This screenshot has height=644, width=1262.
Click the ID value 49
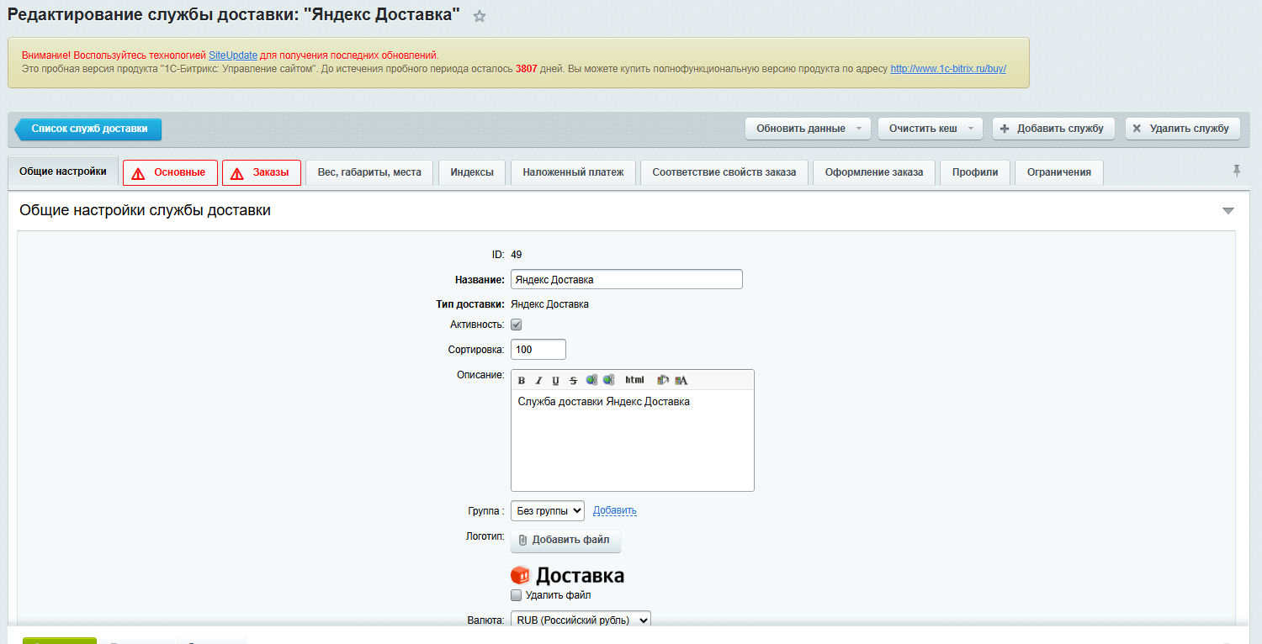tap(517, 254)
